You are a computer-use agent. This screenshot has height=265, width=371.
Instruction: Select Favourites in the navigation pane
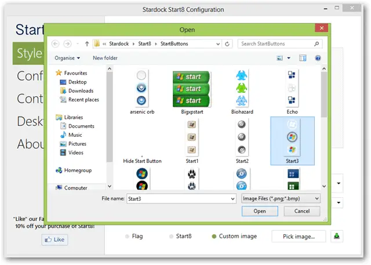click(x=71, y=73)
